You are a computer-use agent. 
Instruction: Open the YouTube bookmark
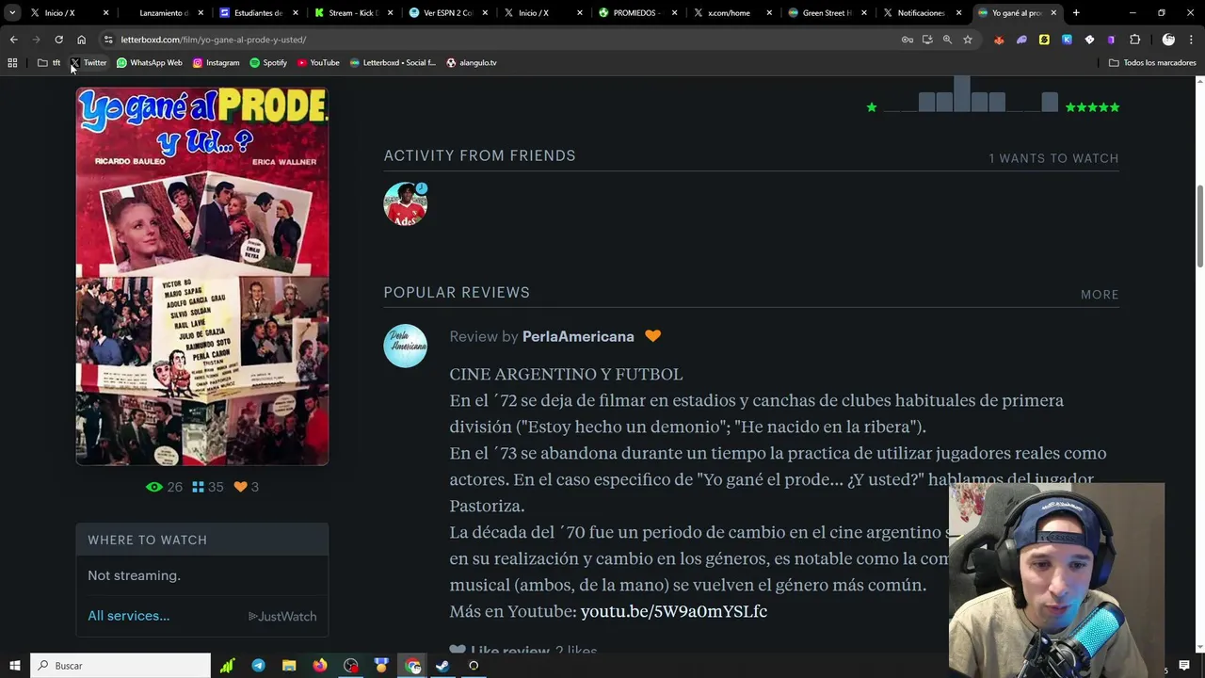318,63
